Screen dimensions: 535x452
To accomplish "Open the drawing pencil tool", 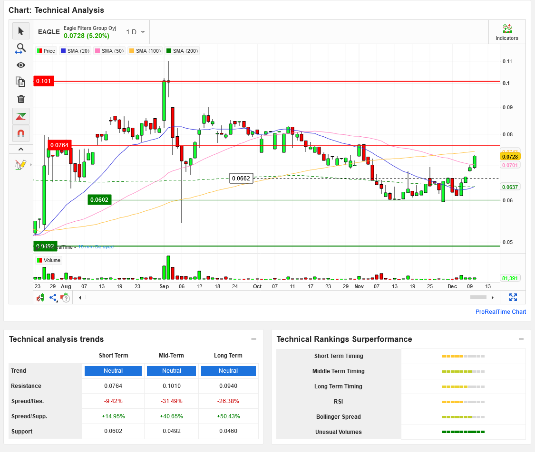I will (x=20, y=165).
